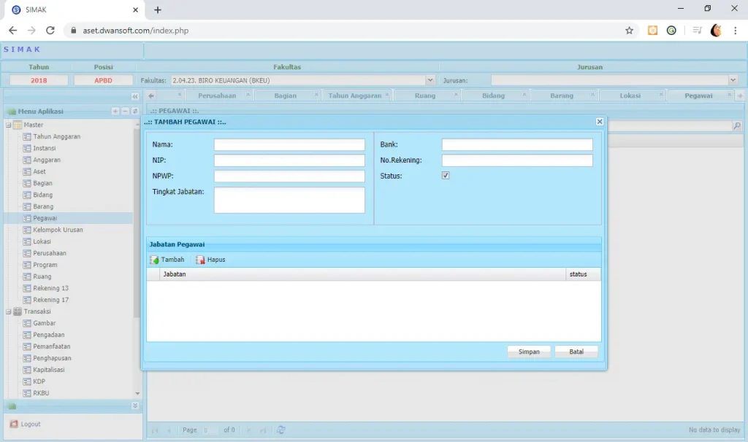Switch to the Barang tab
The height and width of the screenshot is (442, 748).
tap(562, 96)
